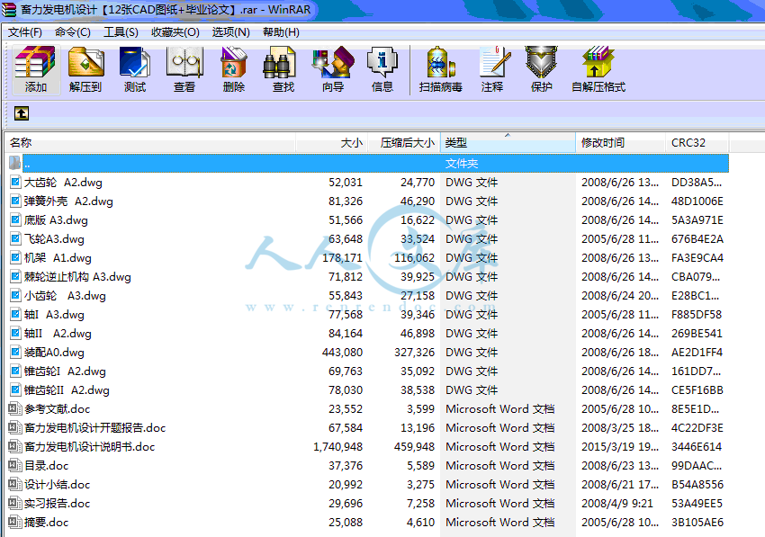
Task: Select file 设计小结.doc
Action: point(58,484)
